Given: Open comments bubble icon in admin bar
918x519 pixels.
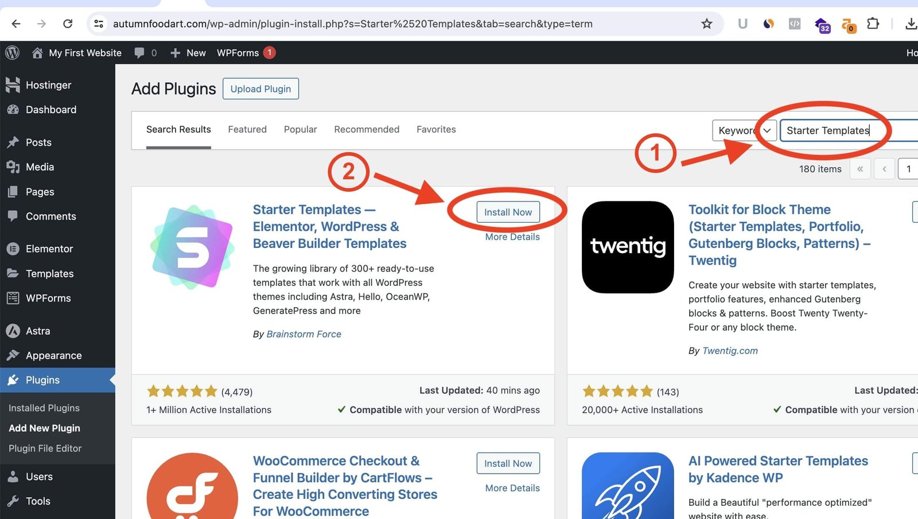Looking at the screenshot, I should (139, 53).
